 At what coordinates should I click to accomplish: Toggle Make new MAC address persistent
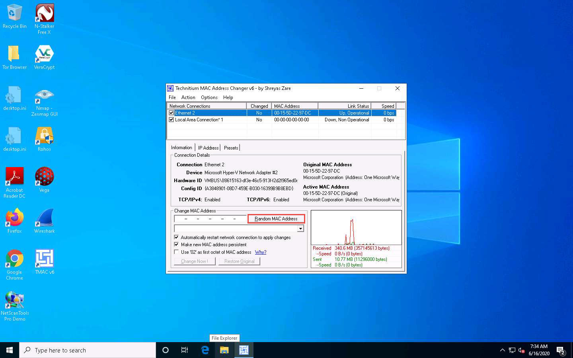177,245
